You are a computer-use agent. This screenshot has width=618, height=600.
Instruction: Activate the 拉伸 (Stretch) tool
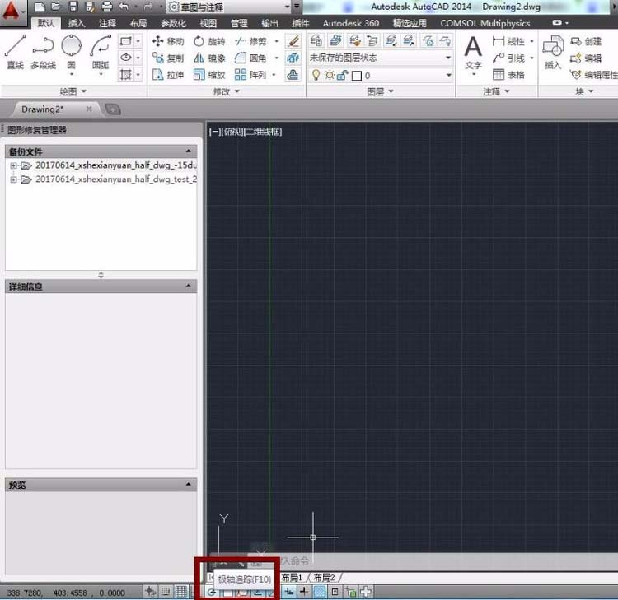(168, 75)
